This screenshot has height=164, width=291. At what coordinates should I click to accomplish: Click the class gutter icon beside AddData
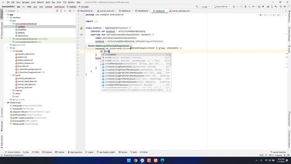(x=81, y=28)
